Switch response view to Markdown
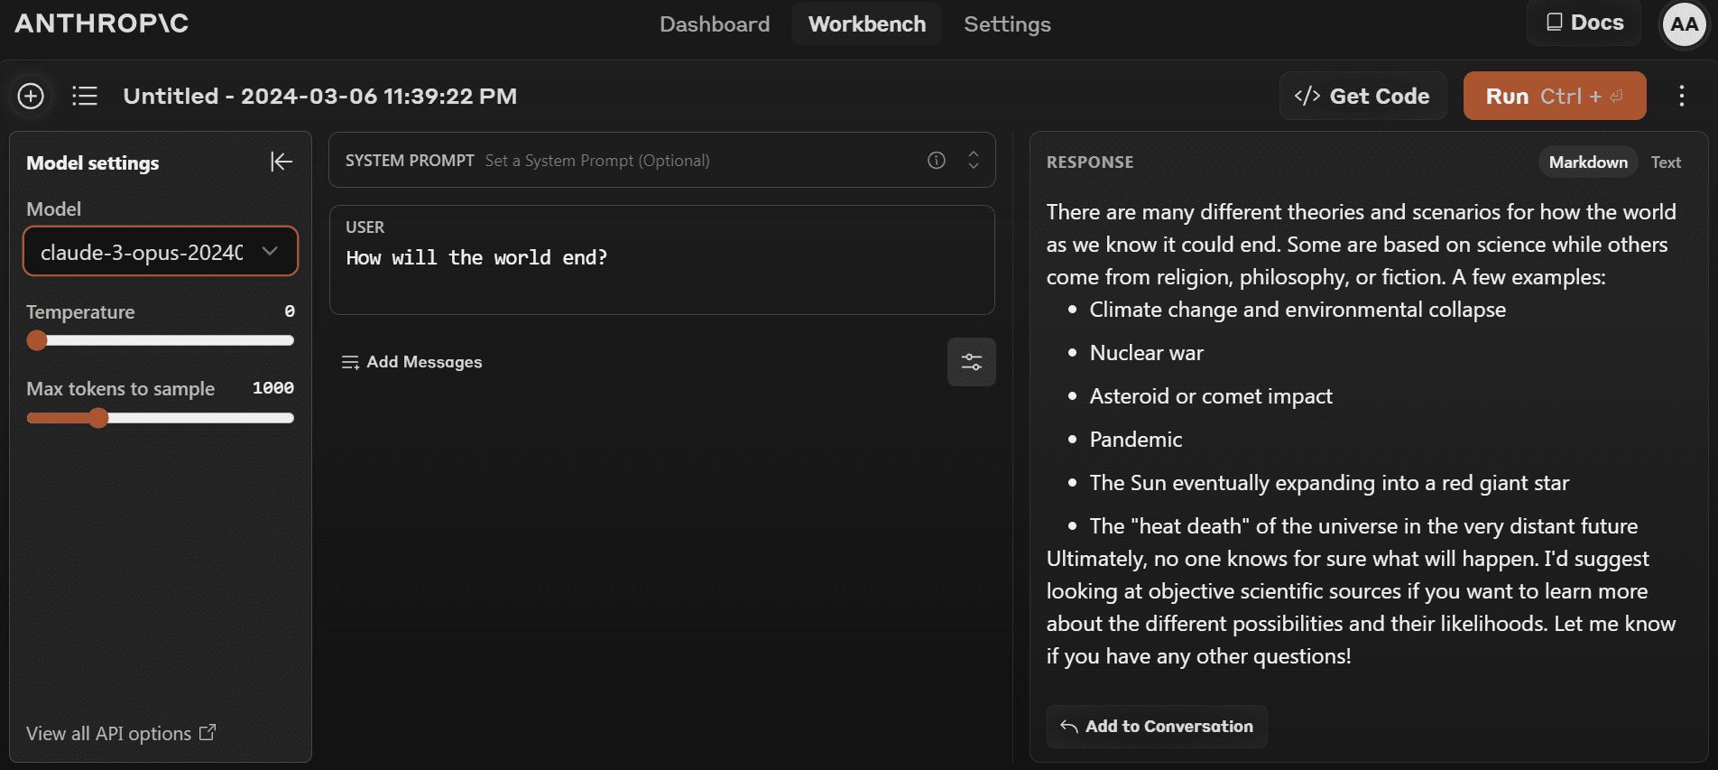The width and height of the screenshot is (1718, 770). [x=1588, y=162]
